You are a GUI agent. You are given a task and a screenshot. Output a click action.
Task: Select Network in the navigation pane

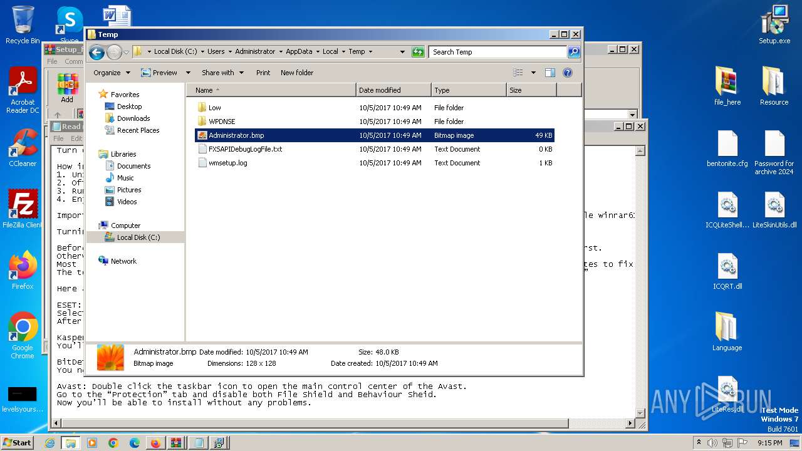[123, 261]
